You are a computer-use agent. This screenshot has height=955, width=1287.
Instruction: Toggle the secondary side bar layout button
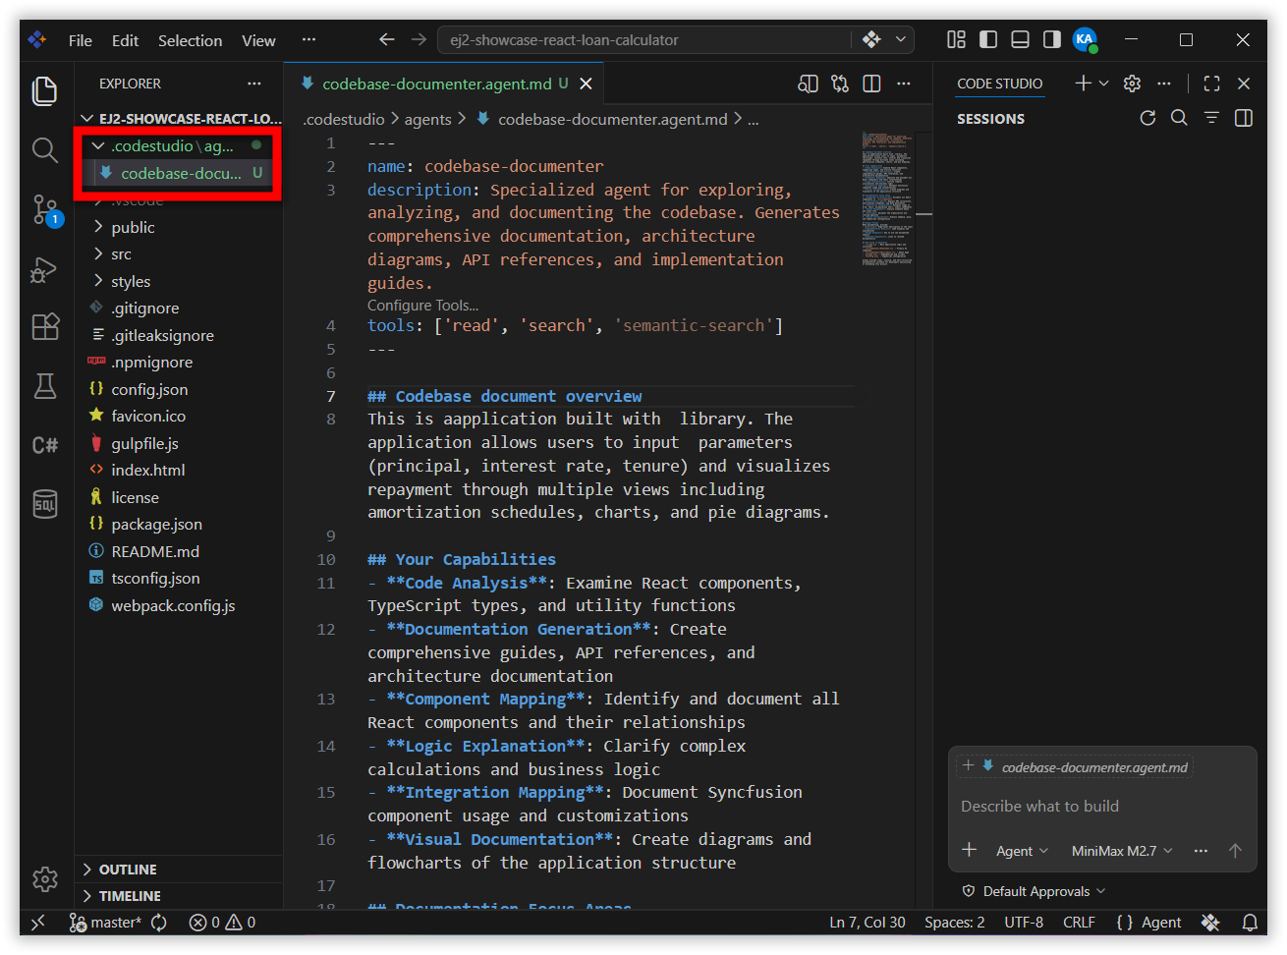(1052, 39)
